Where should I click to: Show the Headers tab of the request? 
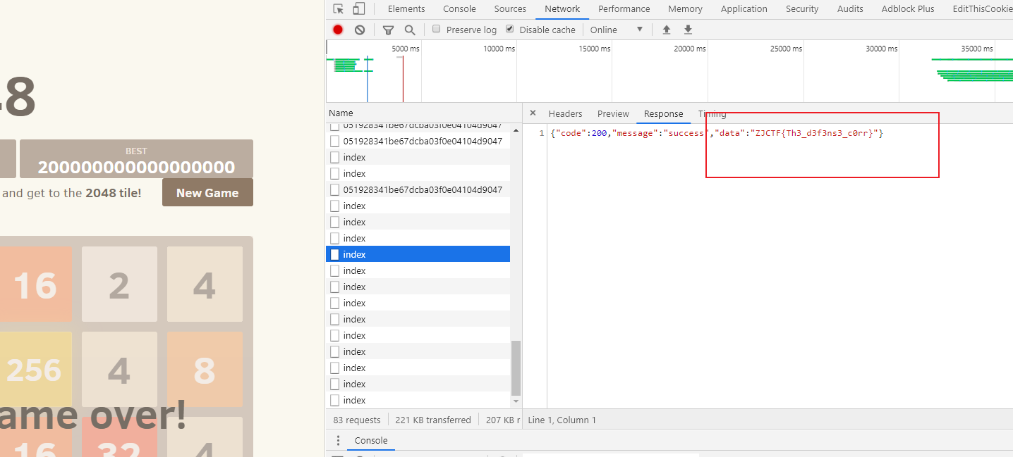click(565, 113)
